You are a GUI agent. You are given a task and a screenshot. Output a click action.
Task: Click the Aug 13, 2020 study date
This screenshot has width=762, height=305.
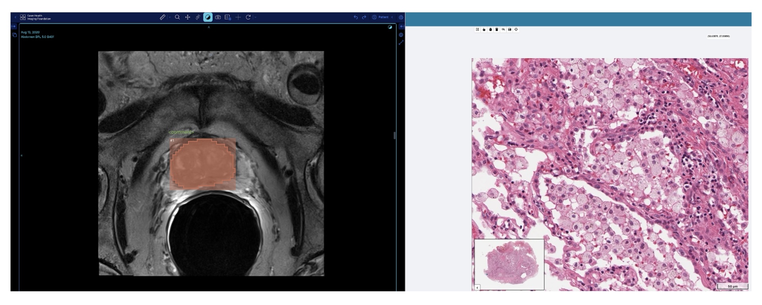[30, 32]
